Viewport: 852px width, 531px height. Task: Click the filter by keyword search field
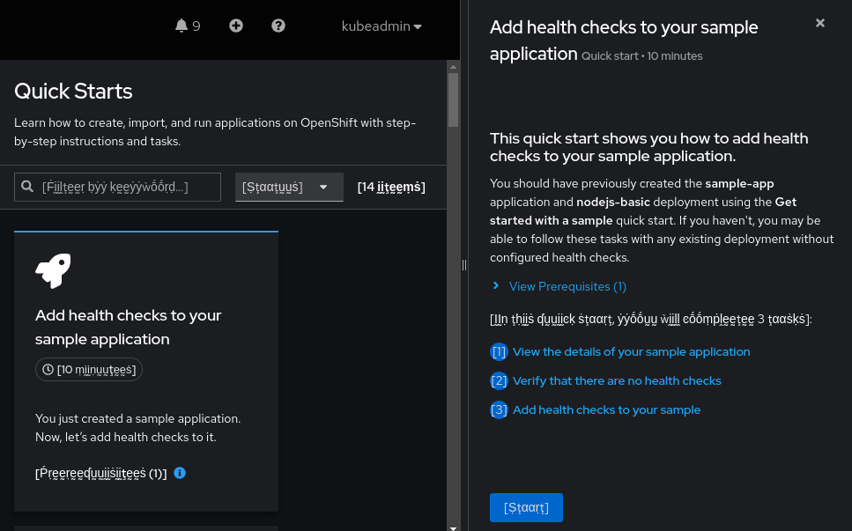pos(117,187)
